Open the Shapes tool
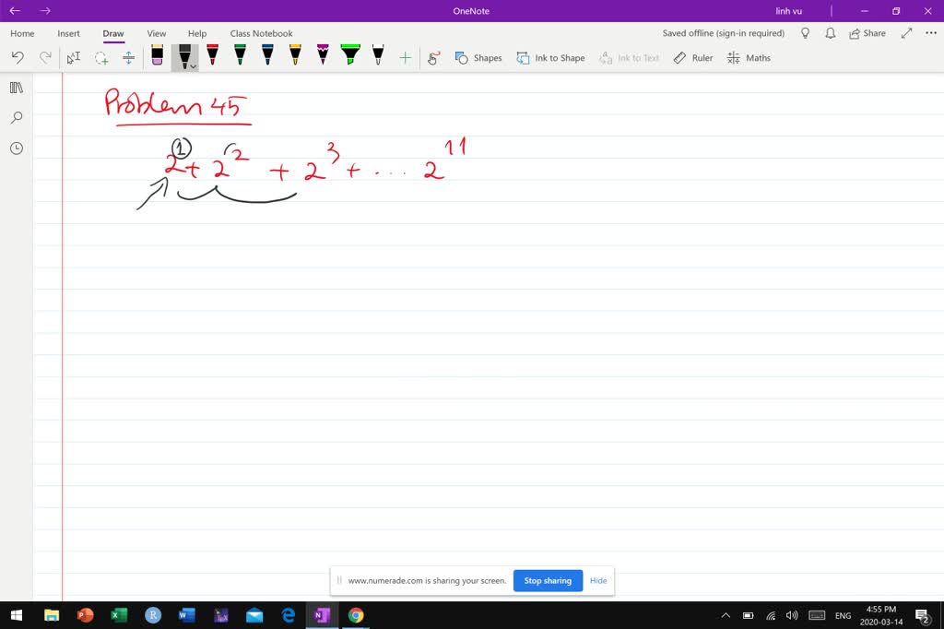The width and height of the screenshot is (944, 629). point(478,57)
